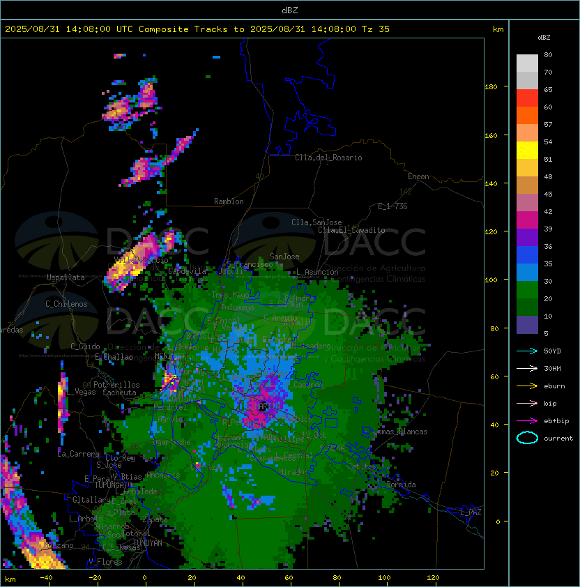This screenshot has height=587, width=580.
Task: Select the bright yellow legend swatch
Action: (527, 151)
